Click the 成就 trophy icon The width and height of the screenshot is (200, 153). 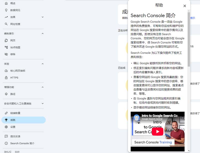pyautogui.click(x=6, y=120)
